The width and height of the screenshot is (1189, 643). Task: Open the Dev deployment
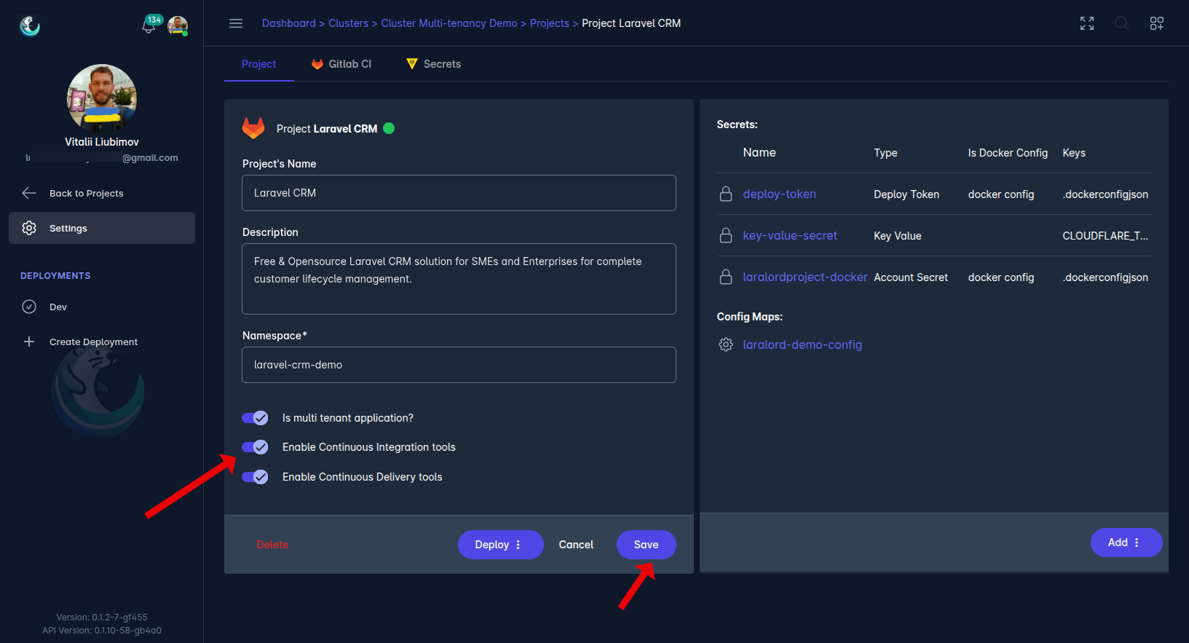coord(102,307)
